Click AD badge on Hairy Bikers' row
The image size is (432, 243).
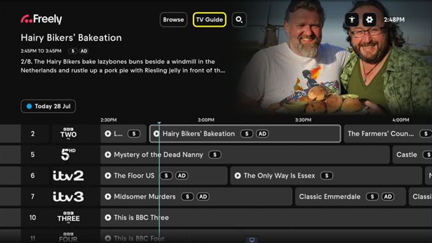pos(262,134)
